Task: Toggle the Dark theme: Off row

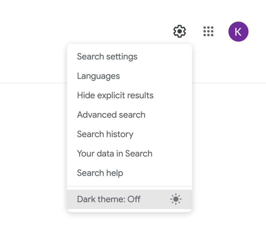Action: tap(130, 199)
